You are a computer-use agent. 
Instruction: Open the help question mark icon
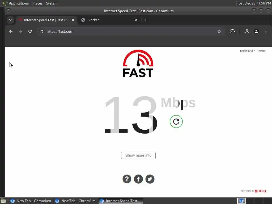pyautogui.click(x=127, y=179)
